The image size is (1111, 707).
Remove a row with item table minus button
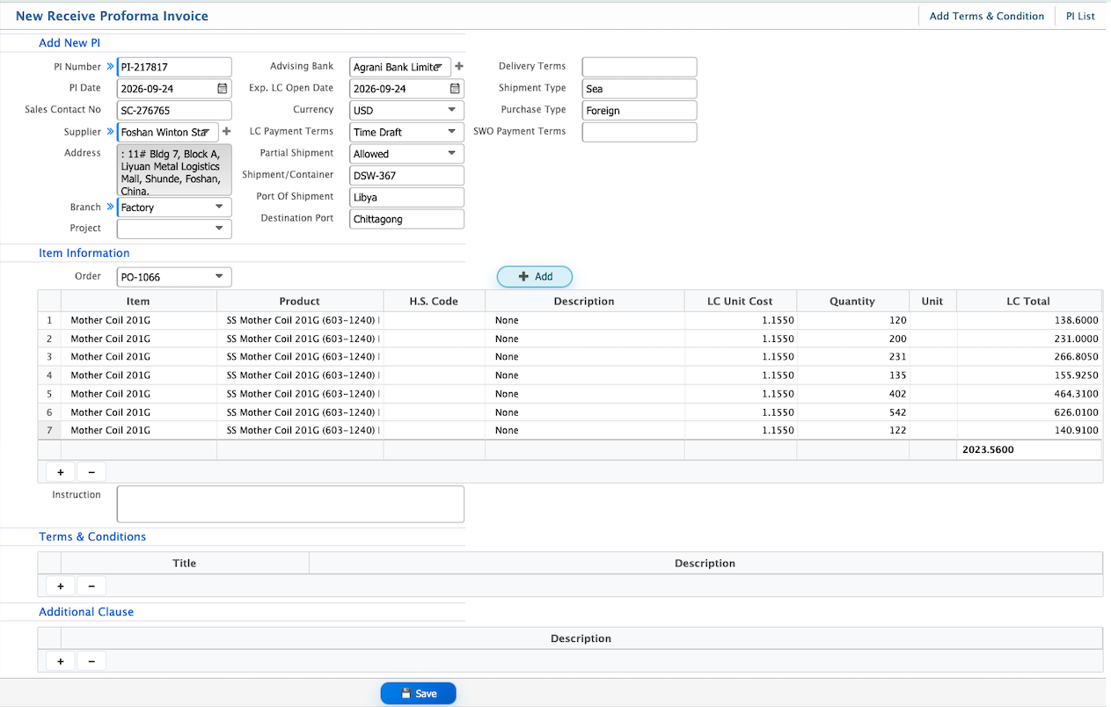tap(91, 472)
